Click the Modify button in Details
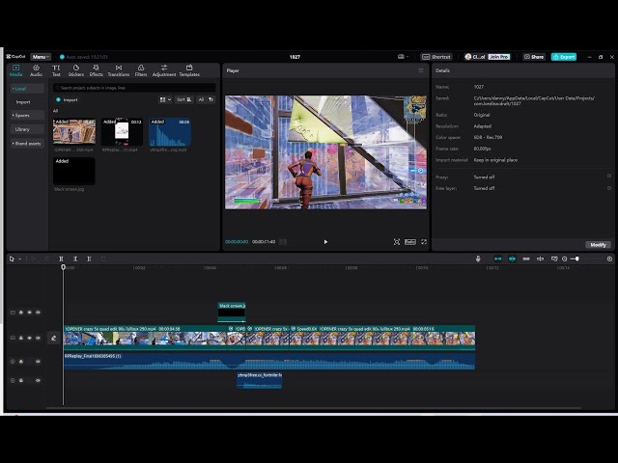Image resolution: width=618 pixels, height=463 pixels. pos(598,245)
